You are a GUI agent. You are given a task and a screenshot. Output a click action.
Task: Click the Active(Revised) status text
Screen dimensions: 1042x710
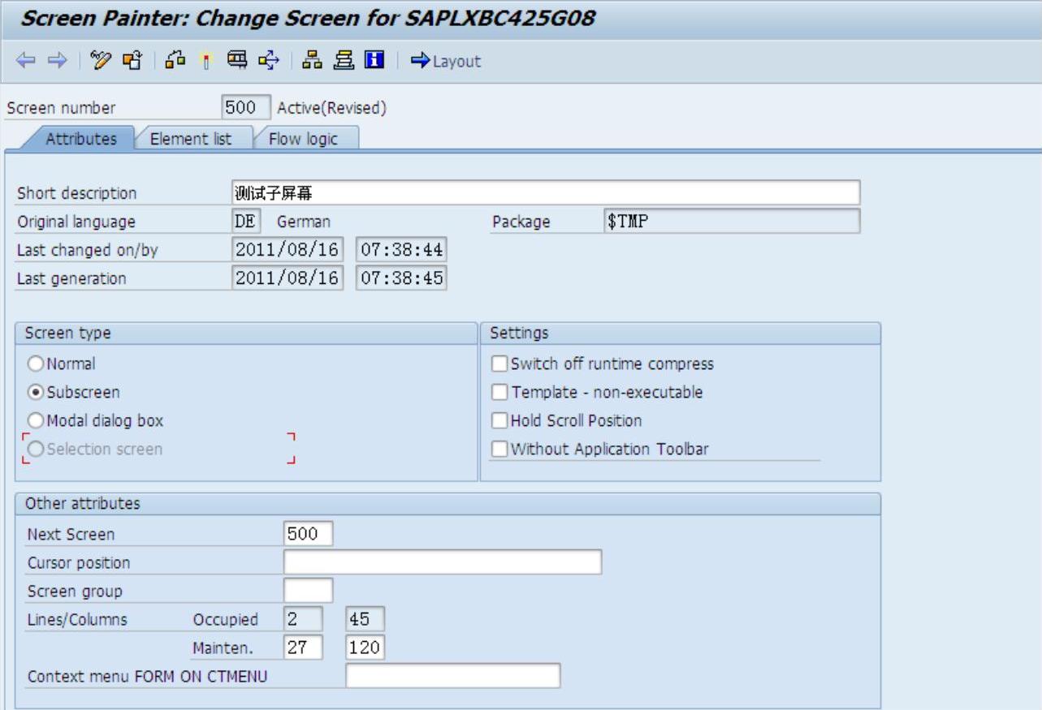(331, 108)
